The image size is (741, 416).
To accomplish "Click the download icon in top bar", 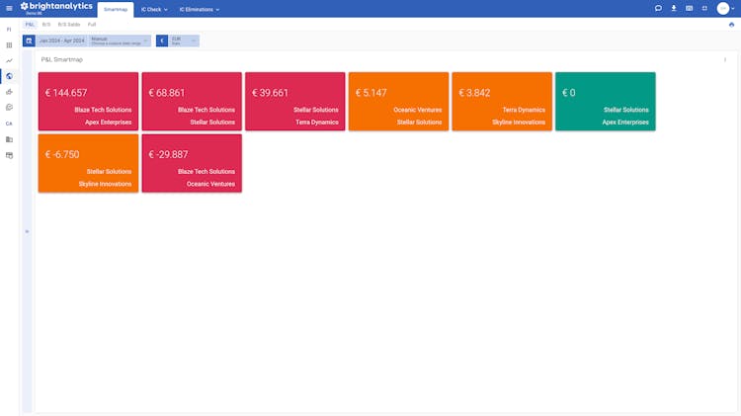I will click(674, 8).
